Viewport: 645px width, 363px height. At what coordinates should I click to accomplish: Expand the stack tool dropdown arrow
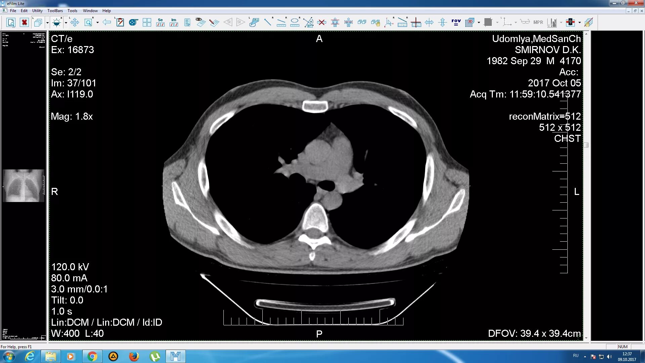(47, 23)
